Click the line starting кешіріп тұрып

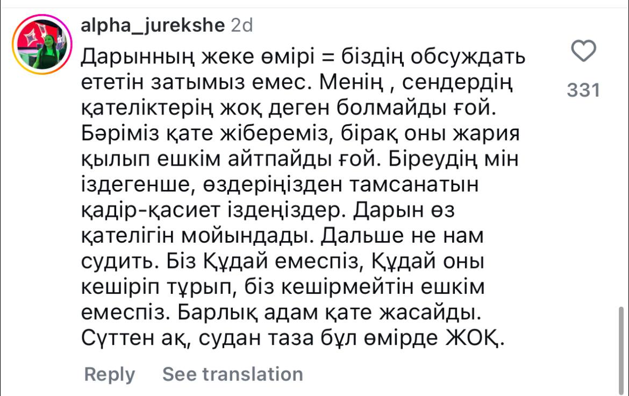click(x=283, y=287)
